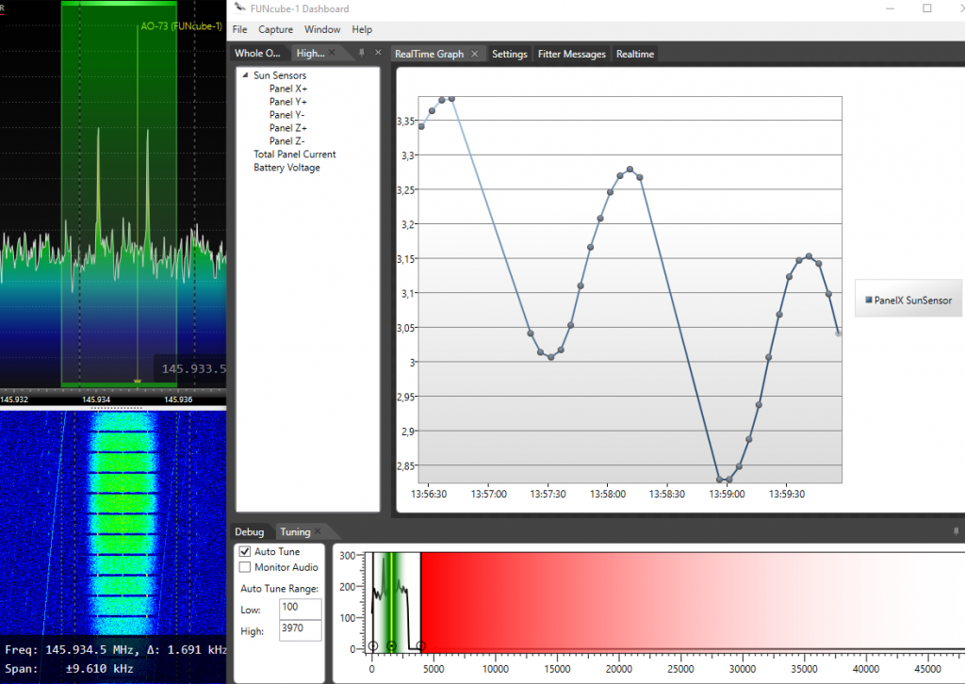Image resolution: width=965 pixels, height=684 pixels.
Task: Open the Settings tab
Action: [510, 54]
